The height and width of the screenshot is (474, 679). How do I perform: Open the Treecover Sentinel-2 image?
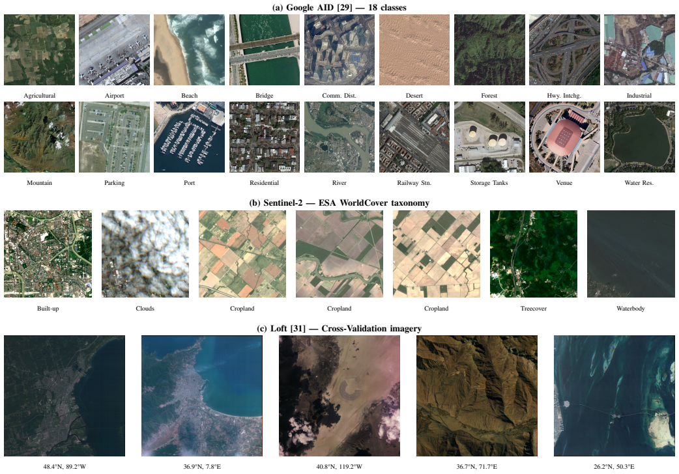coord(534,254)
